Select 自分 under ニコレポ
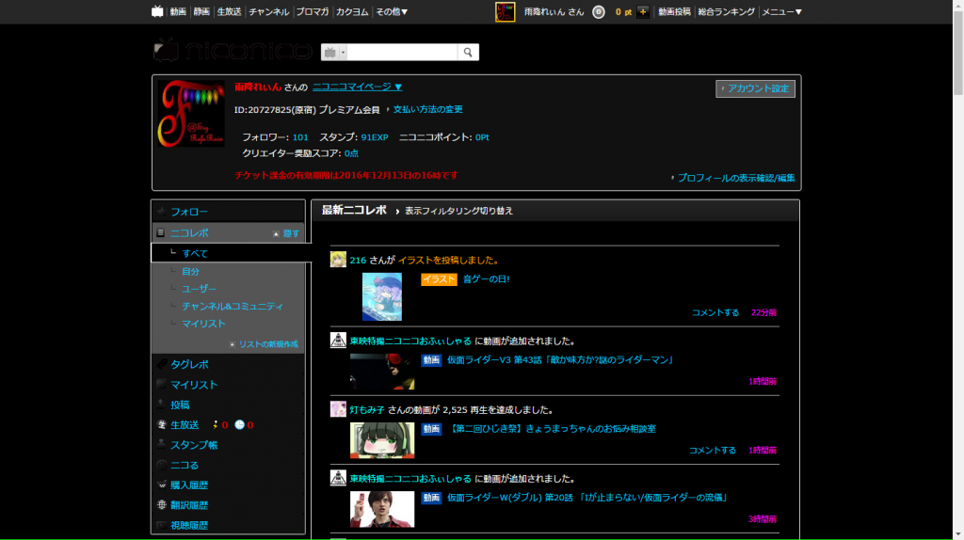The width and height of the screenshot is (964, 540). (x=190, y=271)
